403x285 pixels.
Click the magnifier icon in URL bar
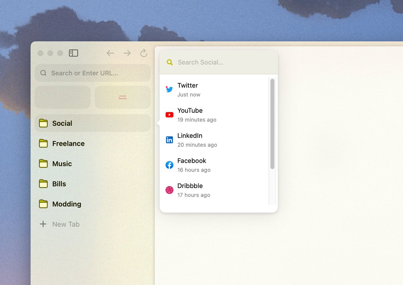coord(43,73)
